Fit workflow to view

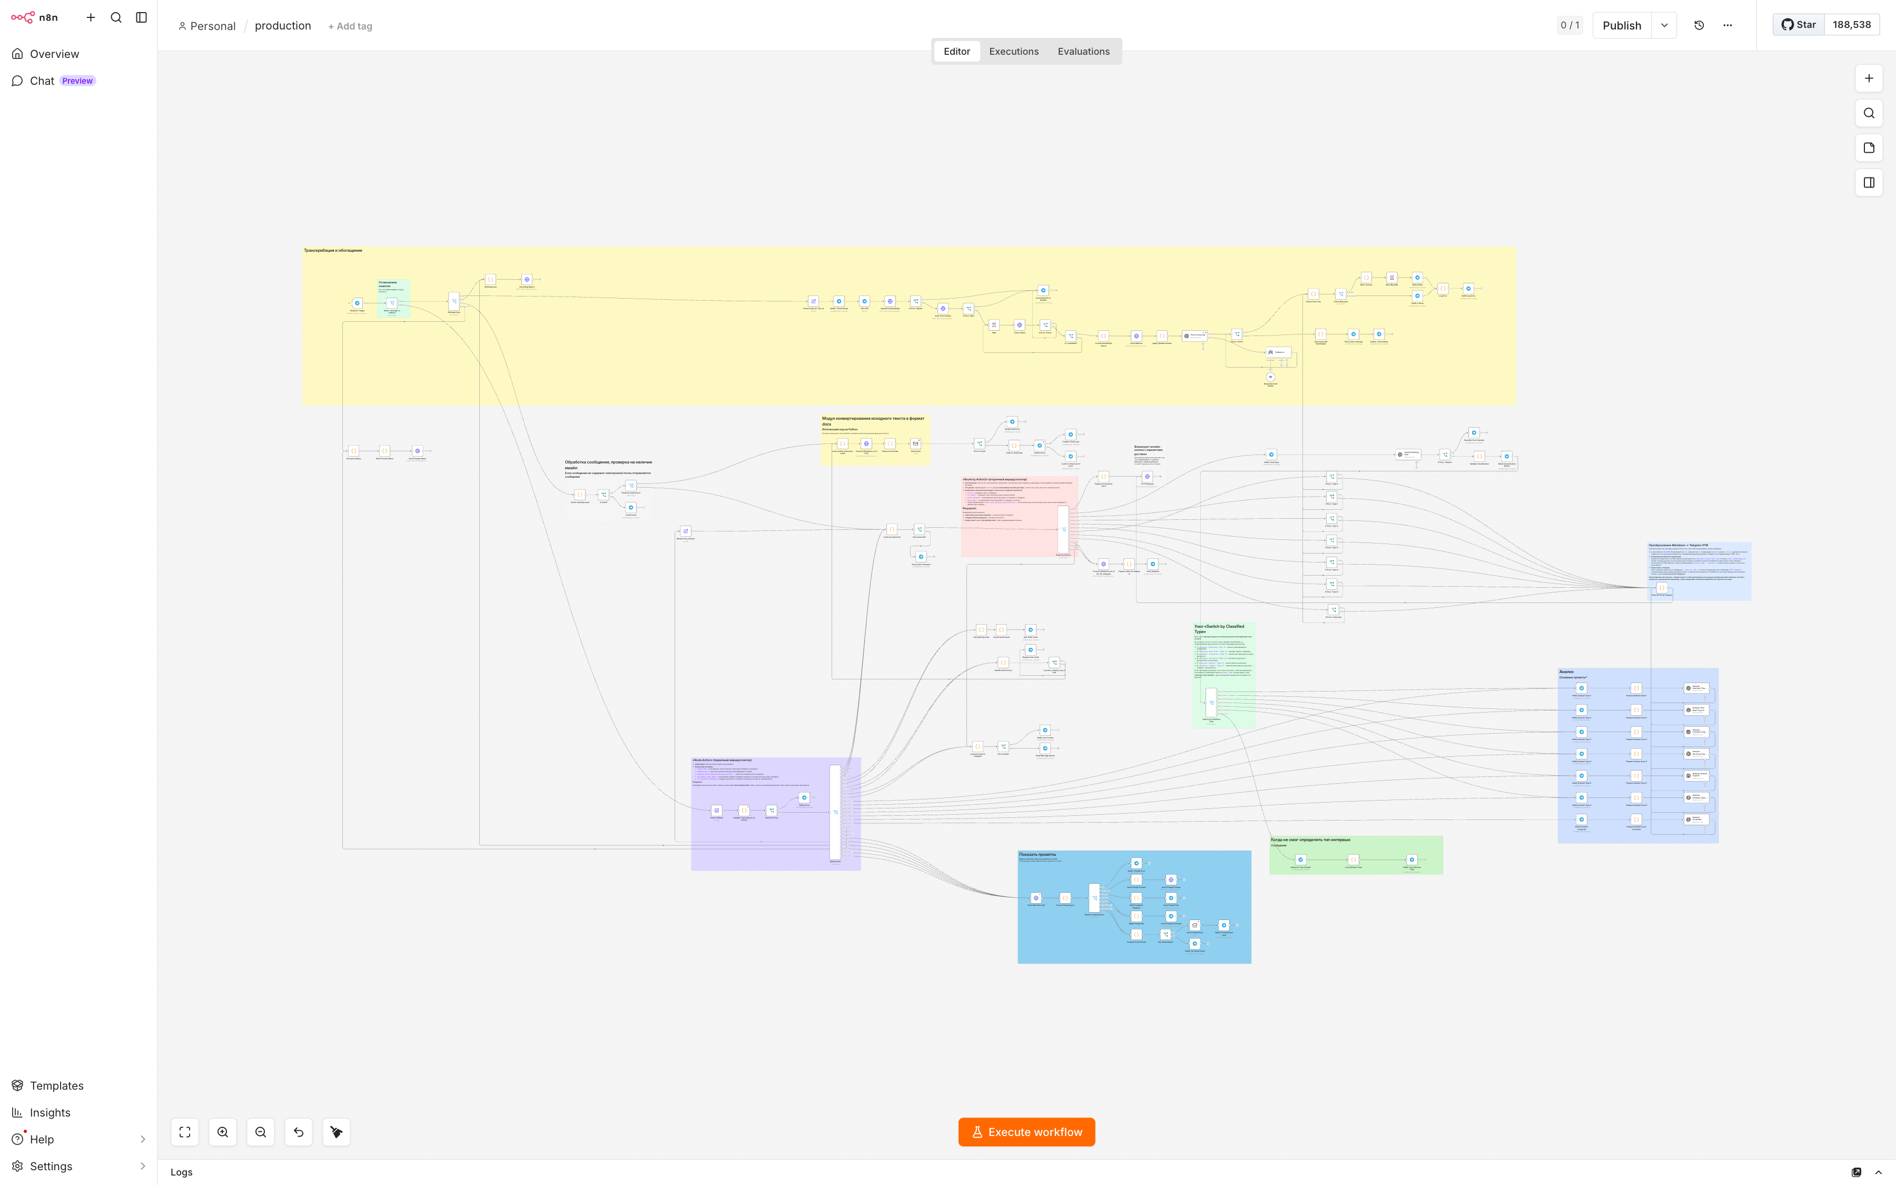point(185,1132)
